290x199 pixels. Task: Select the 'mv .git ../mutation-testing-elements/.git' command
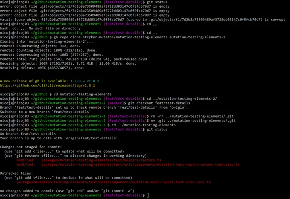193,121
